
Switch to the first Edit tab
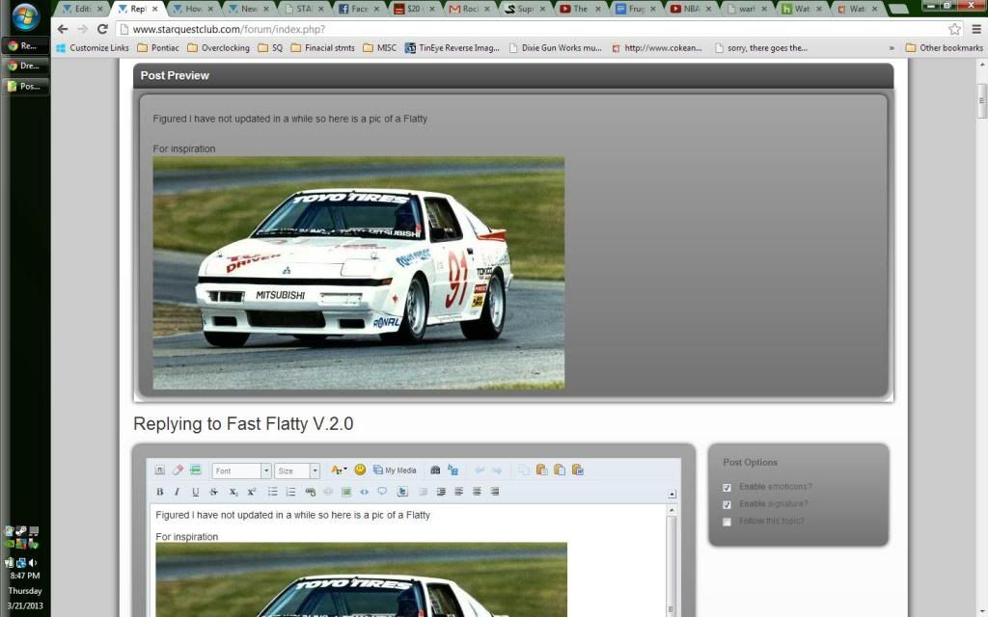[x=82, y=9]
